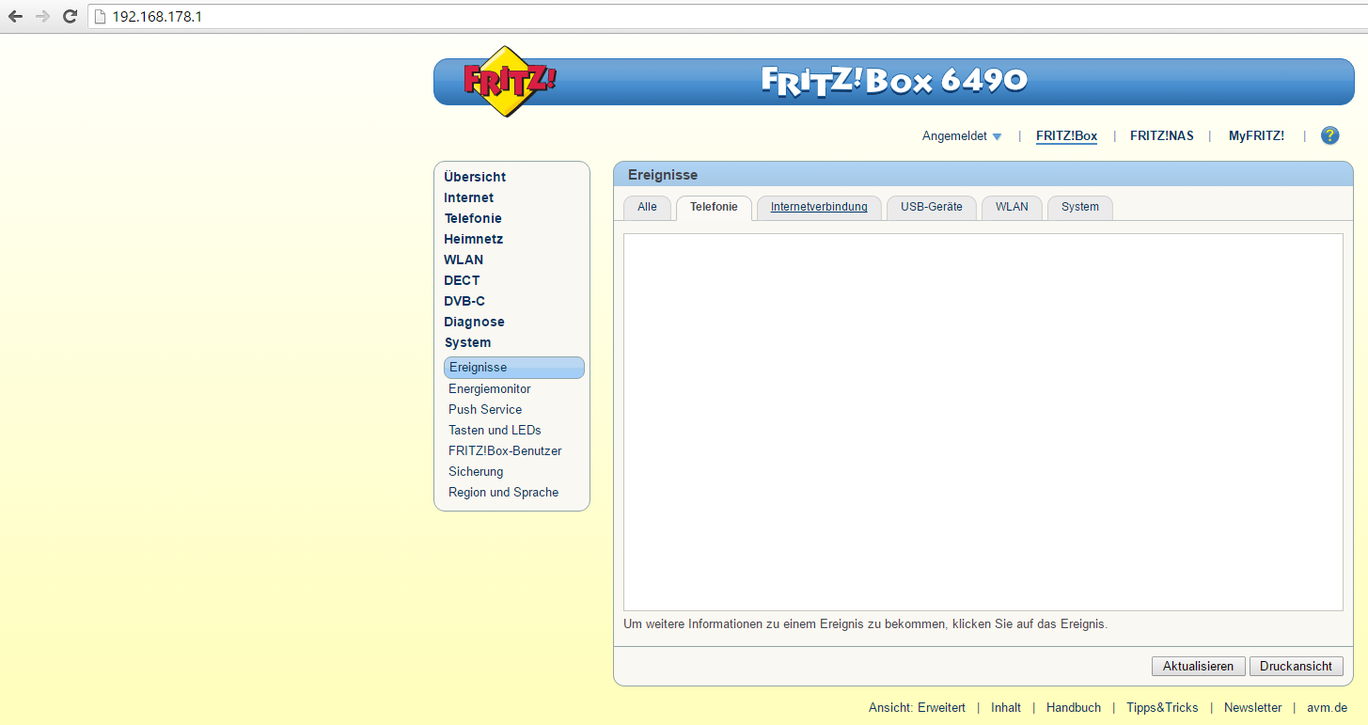Open DECT menu in sidebar
This screenshot has width=1368, height=725.
pyautogui.click(x=462, y=280)
